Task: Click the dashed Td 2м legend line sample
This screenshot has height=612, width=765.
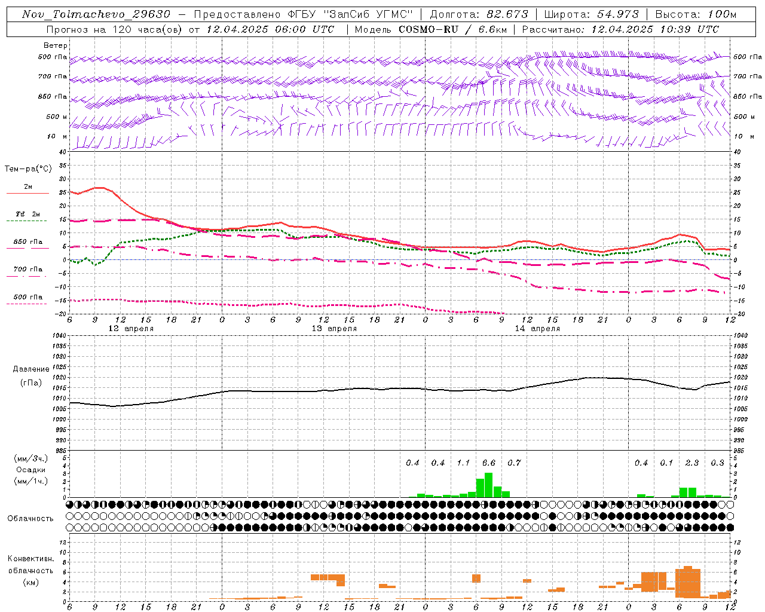Action: [x=27, y=221]
